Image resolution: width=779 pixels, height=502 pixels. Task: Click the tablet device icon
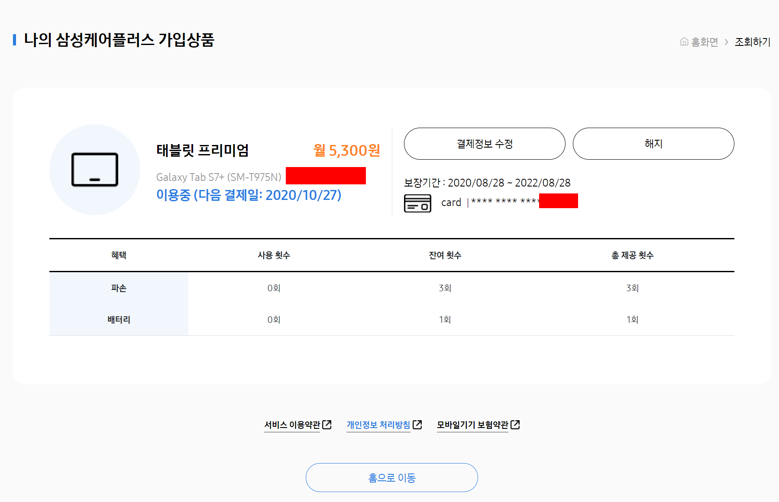pos(95,170)
